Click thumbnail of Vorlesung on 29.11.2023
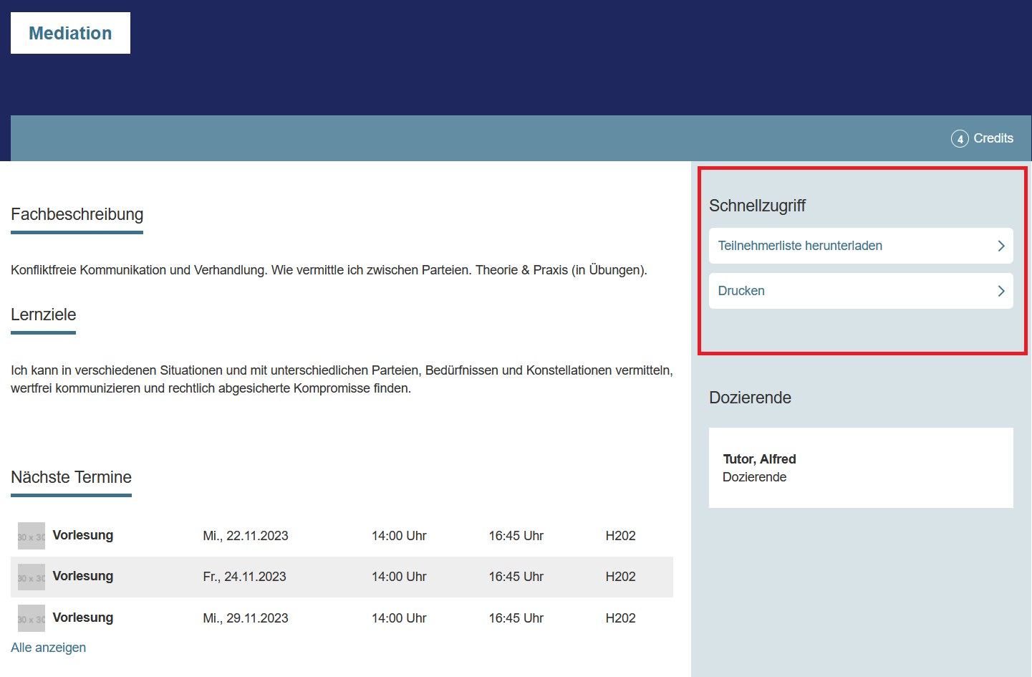The height and width of the screenshot is (677, 1032). point(32,618)
